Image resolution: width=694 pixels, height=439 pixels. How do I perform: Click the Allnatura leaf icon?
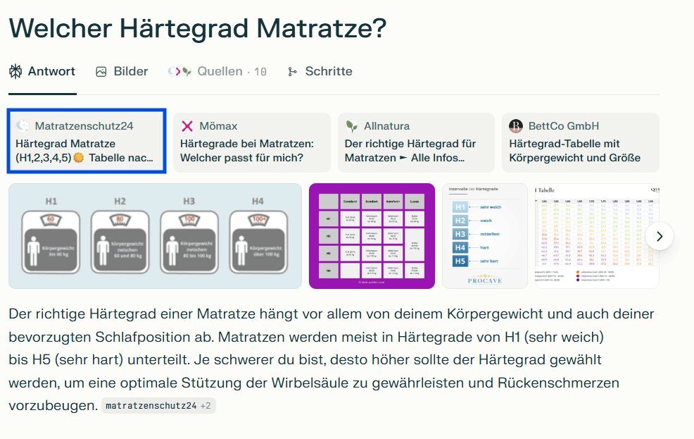tap(350, 125)
